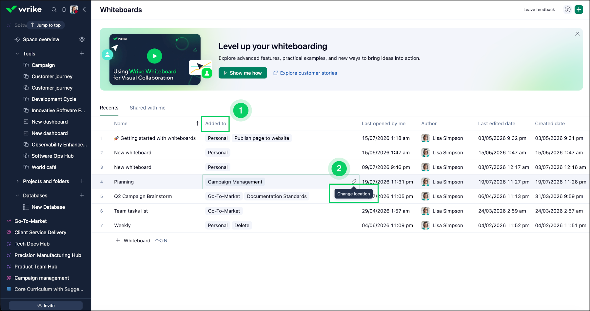Open the Planning whiteboard
The width and height of the screenshot is (590, 311).
[x=124, y=182]
